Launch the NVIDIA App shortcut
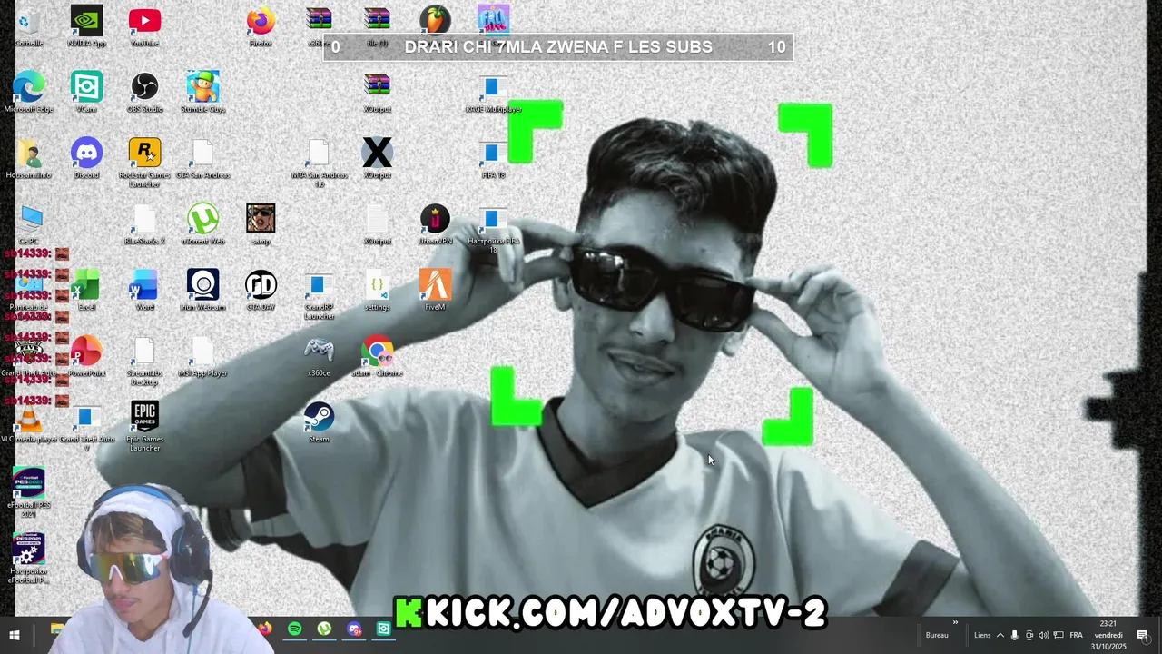 (86, 27)
